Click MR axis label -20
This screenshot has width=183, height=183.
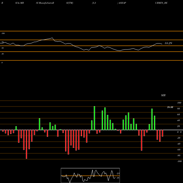[x=179, y=138]
